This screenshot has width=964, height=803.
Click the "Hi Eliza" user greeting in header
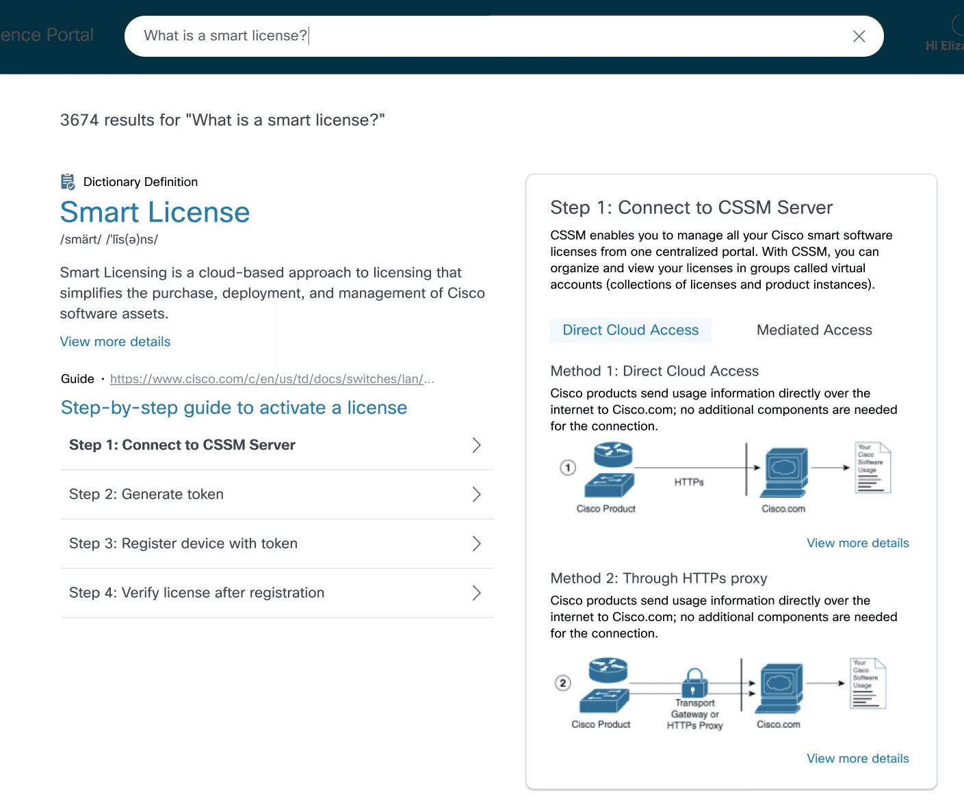coord(945,46)
